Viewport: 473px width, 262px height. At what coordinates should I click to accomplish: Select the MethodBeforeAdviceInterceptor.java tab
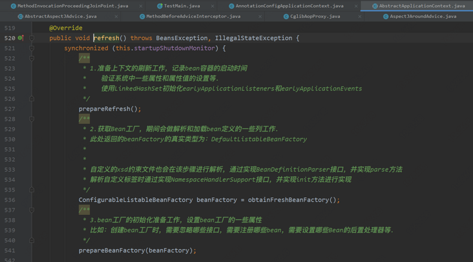(x=193, y=16)
